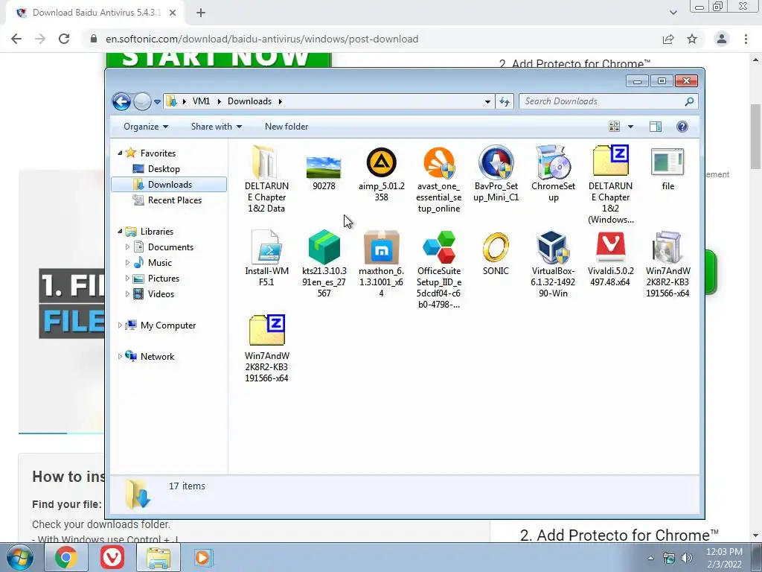
Task: Open the Videos library
Action: 161,293
